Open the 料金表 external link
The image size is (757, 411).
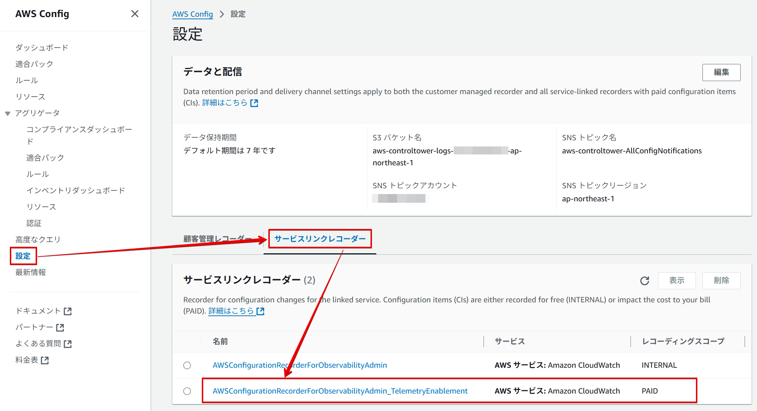tap(32, 360)
